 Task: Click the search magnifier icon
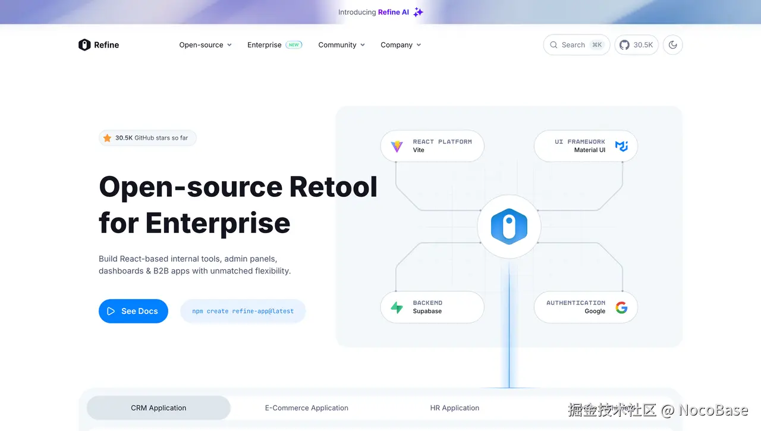pyautogui.click(x=554, y=45)
